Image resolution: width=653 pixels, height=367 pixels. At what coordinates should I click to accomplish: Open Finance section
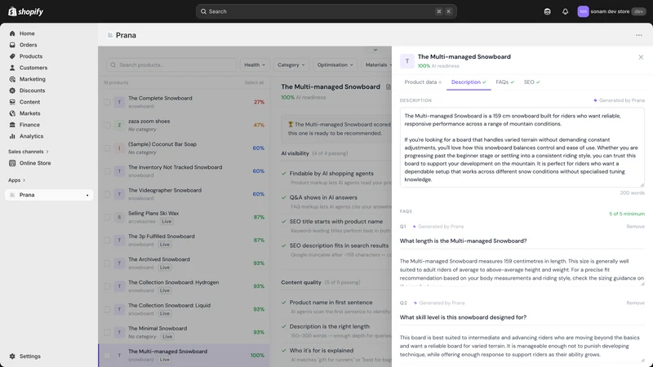click(29, 125)
